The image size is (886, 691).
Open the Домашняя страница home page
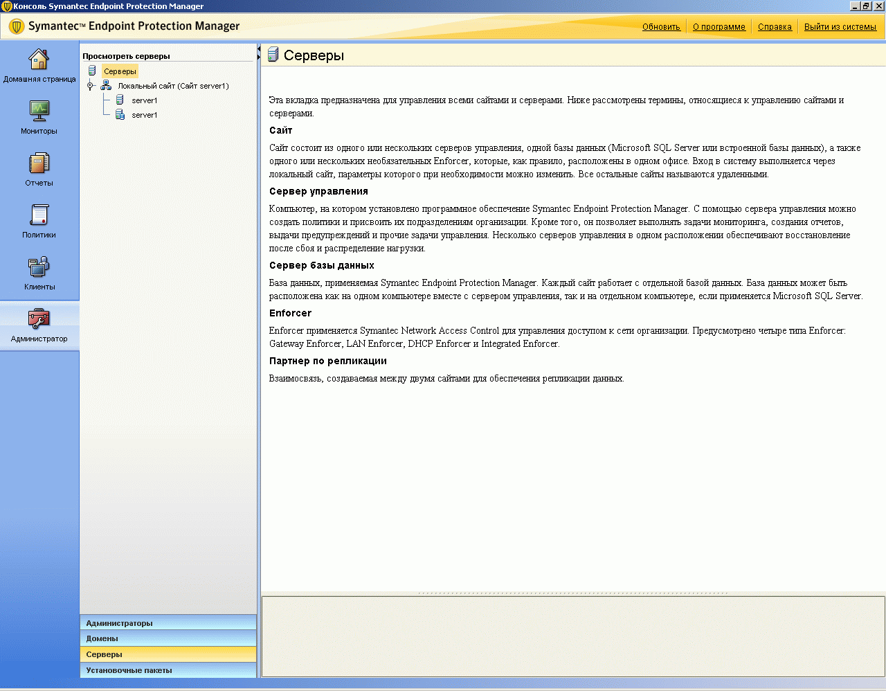(39, 66)
